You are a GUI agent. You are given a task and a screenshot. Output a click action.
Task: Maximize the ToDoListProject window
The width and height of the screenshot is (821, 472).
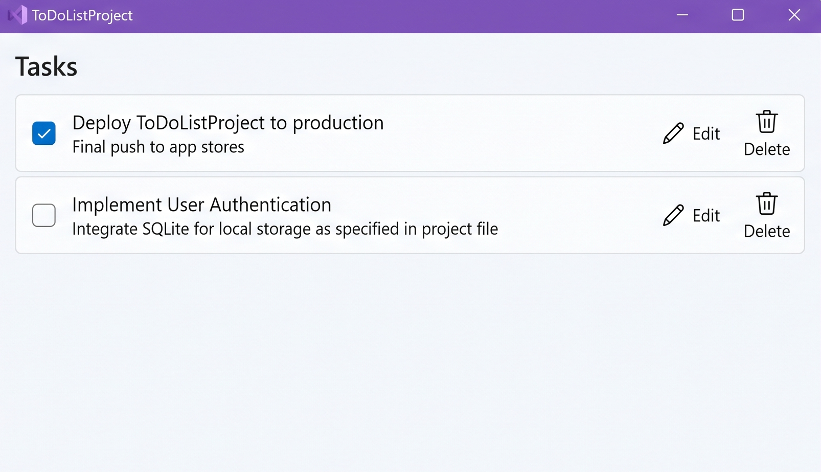click(x=738, y=15)
